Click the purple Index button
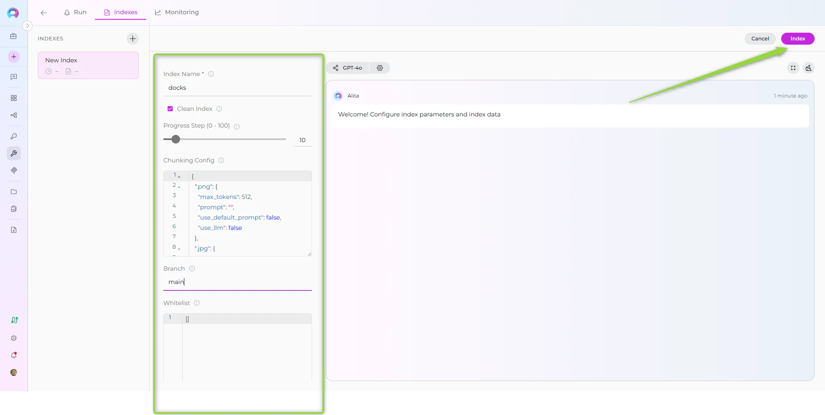The image size is (825, 415). [x=797, y=39]
